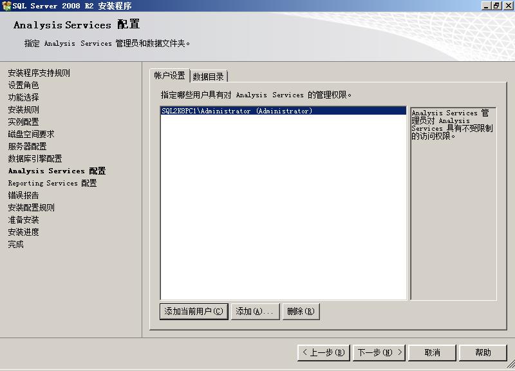Click the 添加(A)... button
The height and width of the screenshot is (371, 515).
[255, 311]
